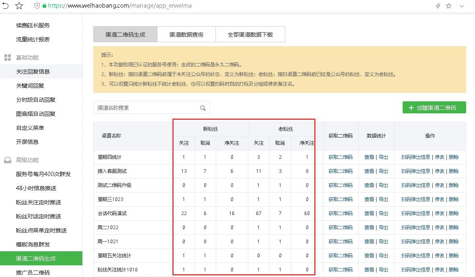Click 修改 in 测试二维码升级 row
Screen dimensions: 475x277
point(440,185)
